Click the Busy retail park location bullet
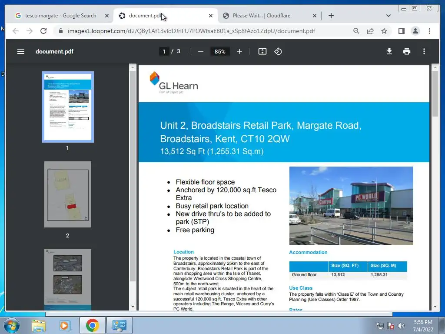The height and width of the screenshot is (334, 445). [x=212, y=206]
